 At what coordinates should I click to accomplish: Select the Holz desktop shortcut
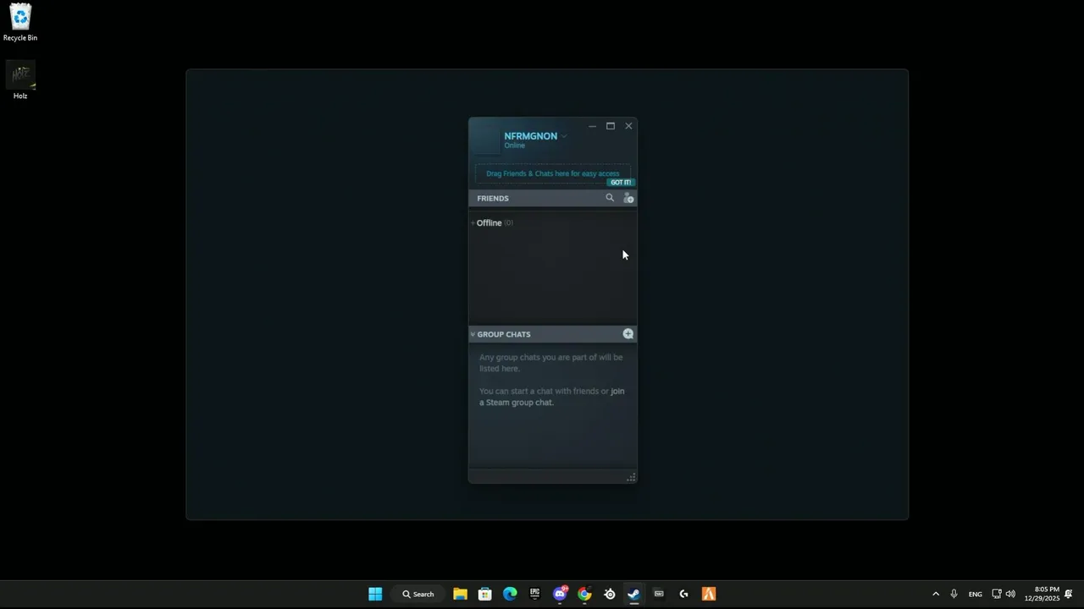pyautogui.click(x=20, y=80)
